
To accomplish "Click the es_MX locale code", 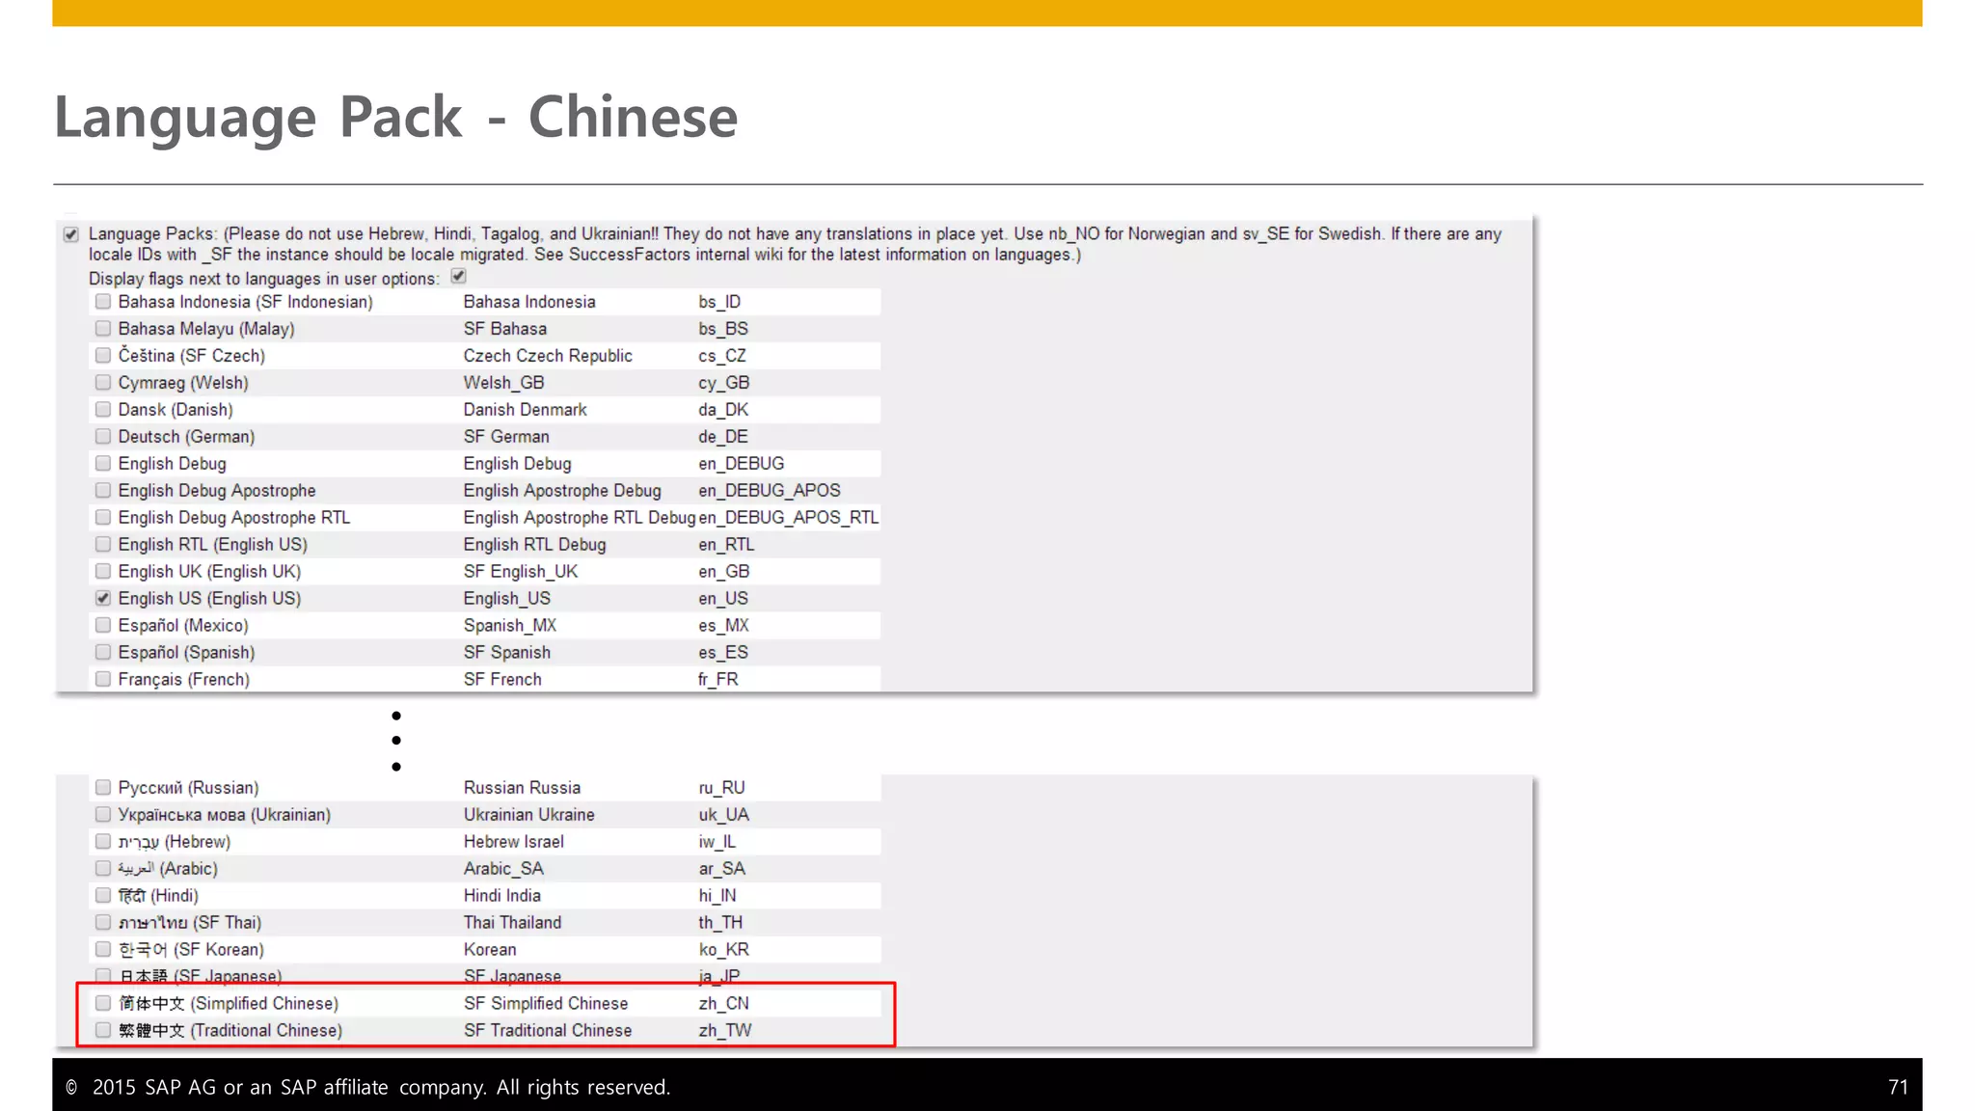I will [x=724, y=627].
